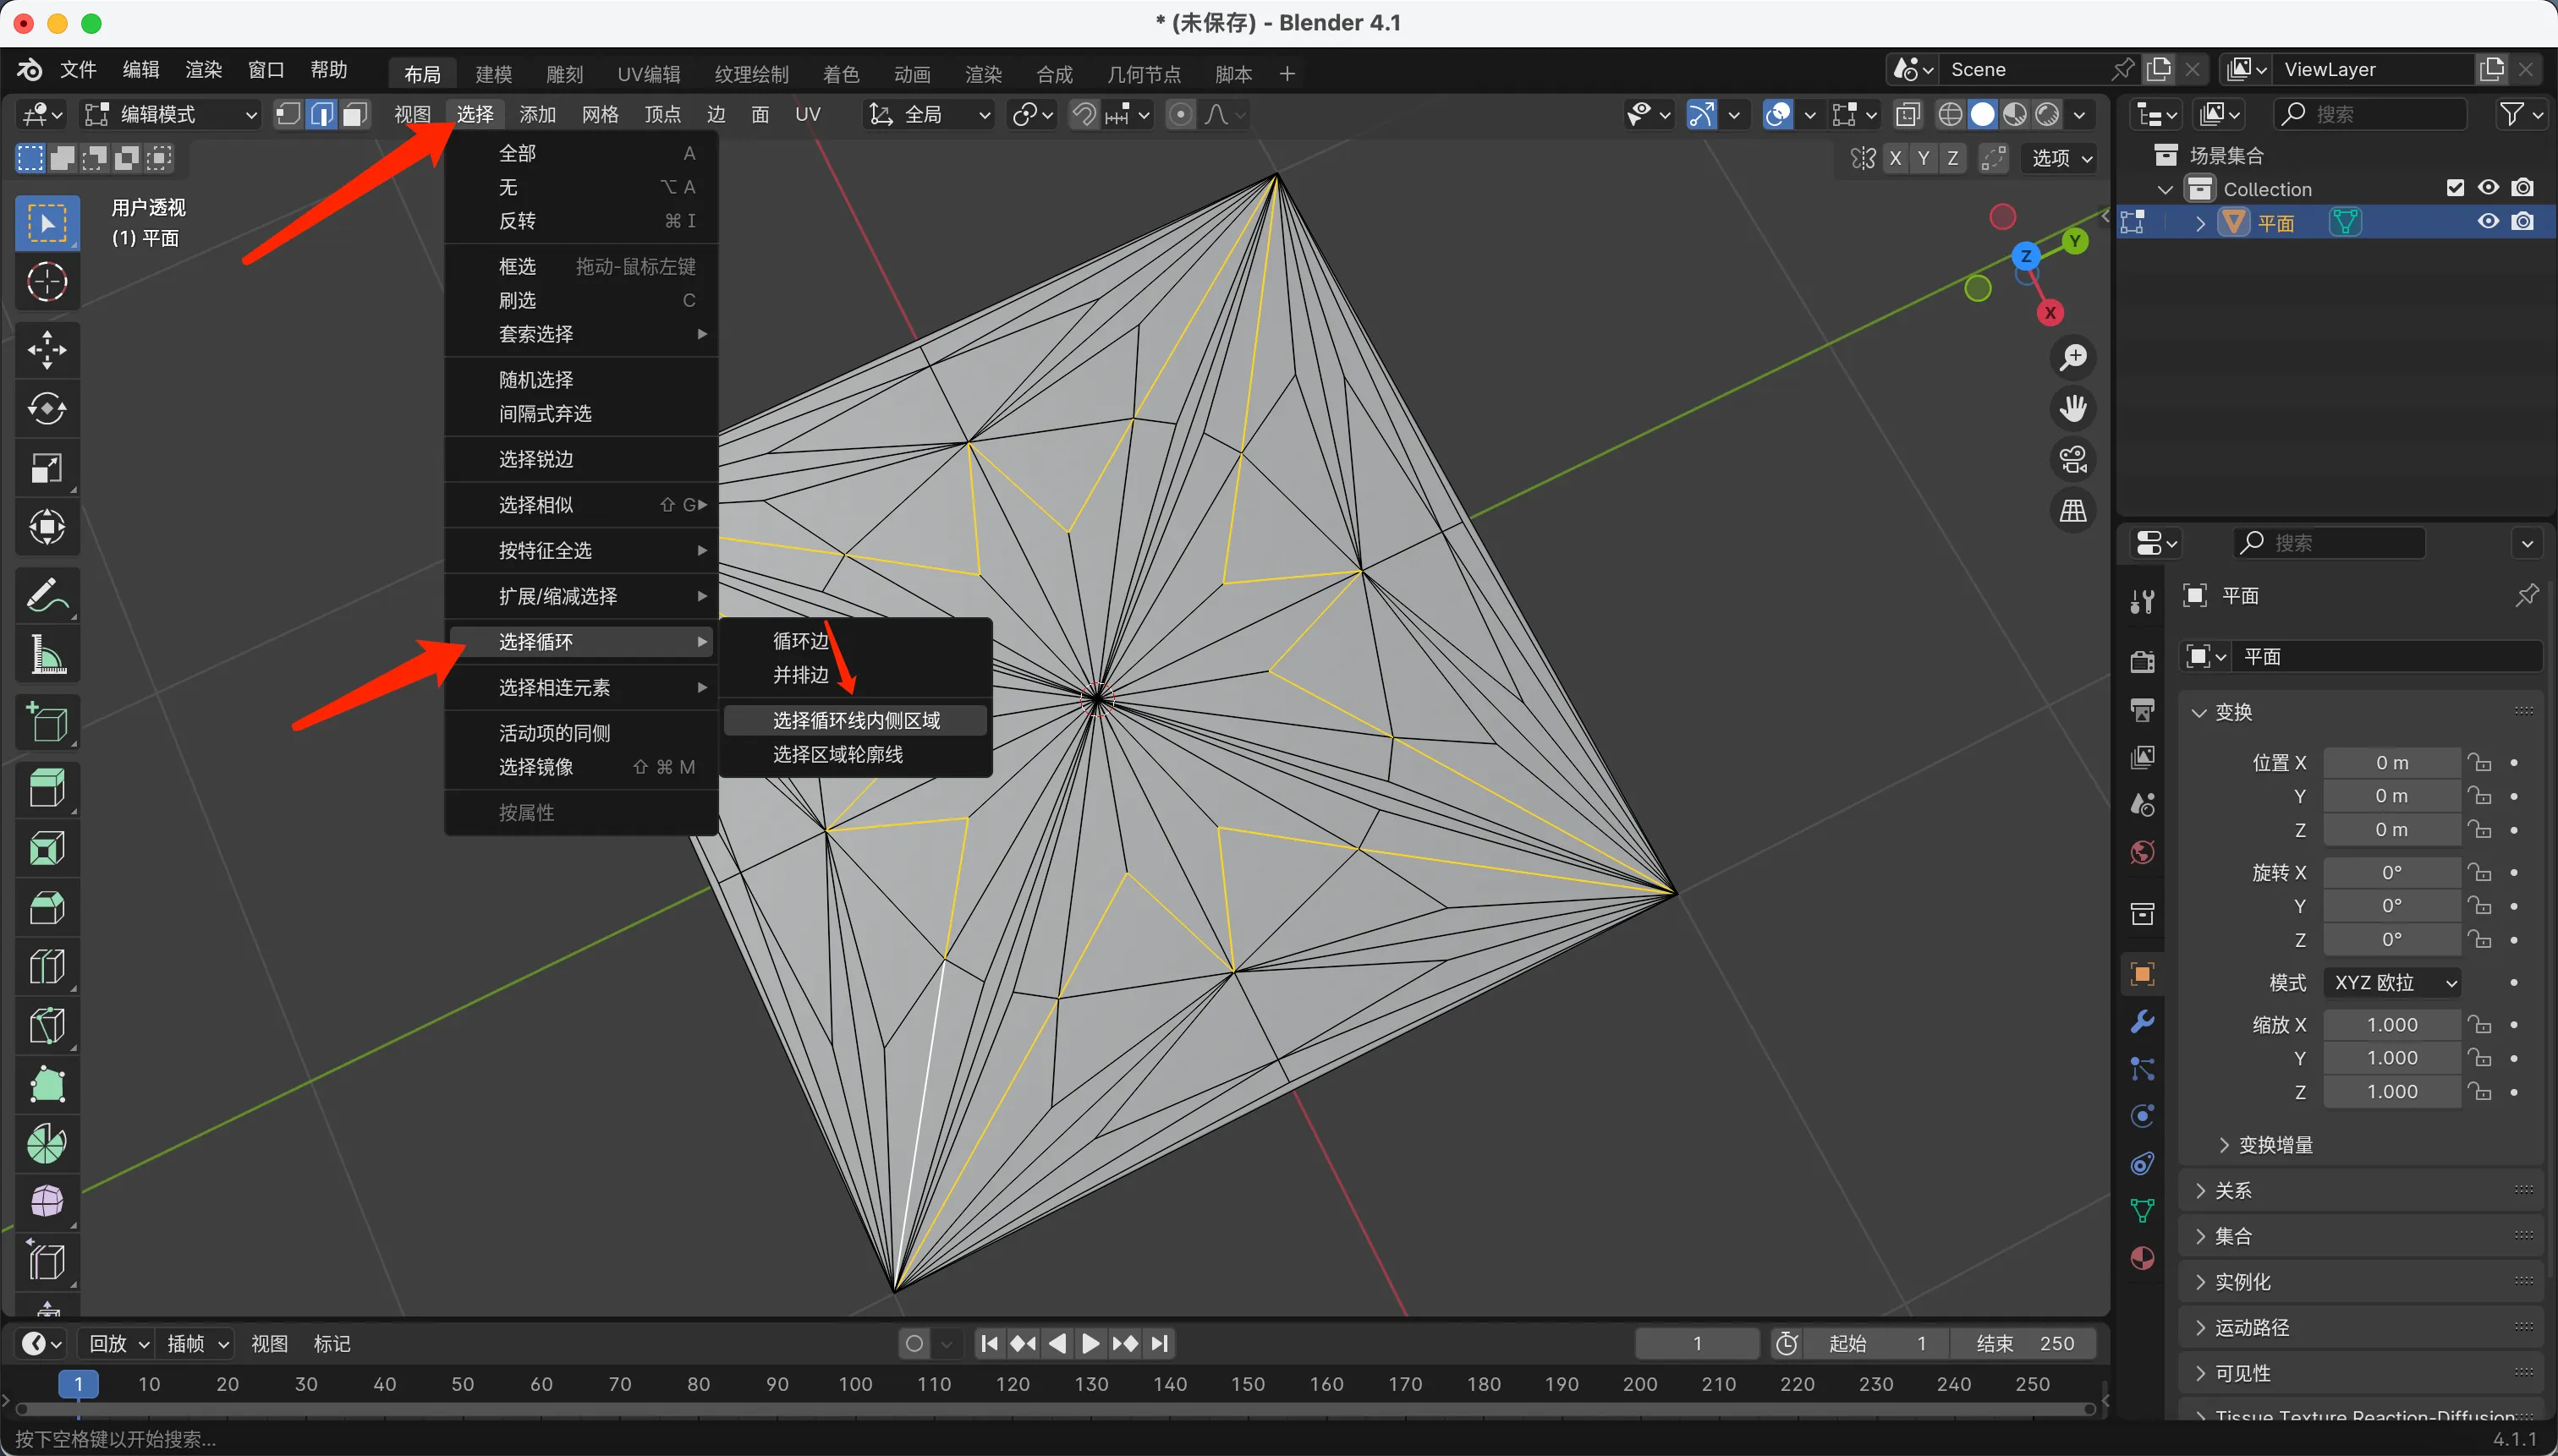This screenshot has width=2558, height=1456.
Task: Hide the 平面 object via eye icon
Action: point(2488,222)
